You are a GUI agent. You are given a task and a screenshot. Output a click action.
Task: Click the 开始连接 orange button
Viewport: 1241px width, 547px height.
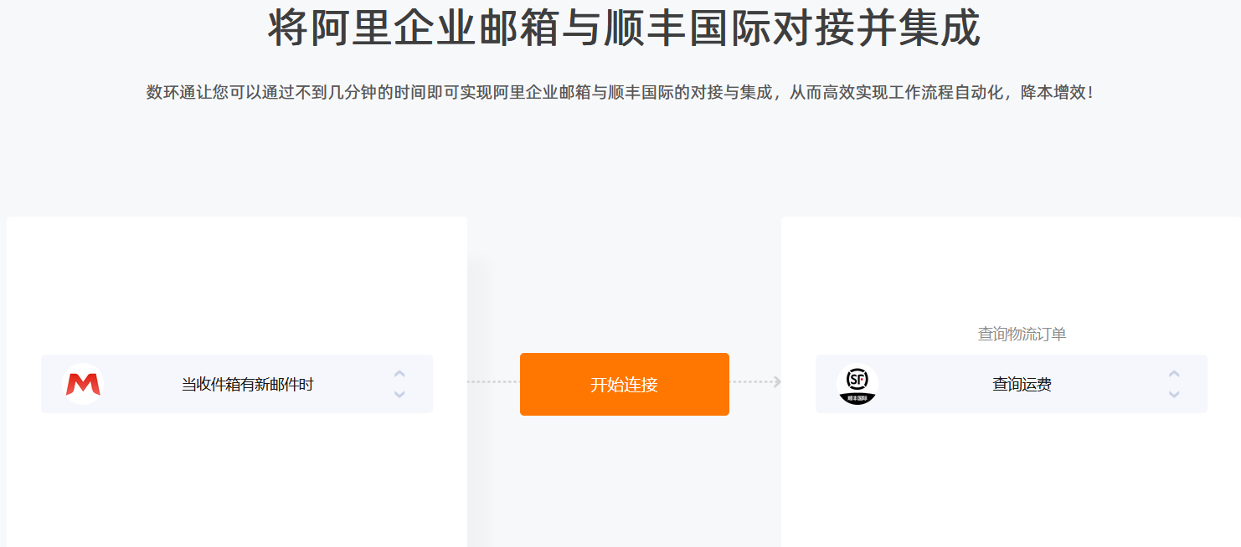625,384
